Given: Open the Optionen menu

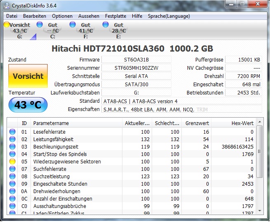Looking at the screenshot, I should pyautogui.click(x=62, y=16).
